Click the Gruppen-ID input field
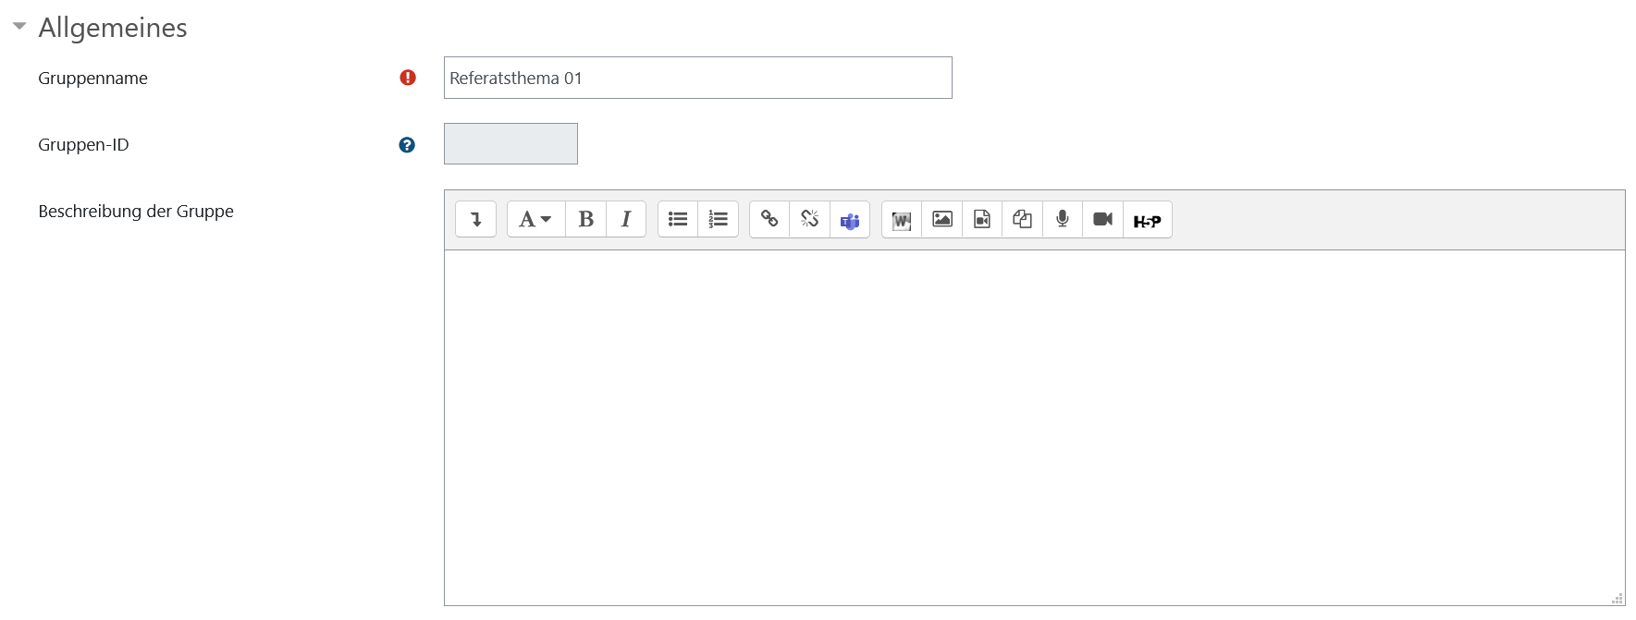 (510, 144)
